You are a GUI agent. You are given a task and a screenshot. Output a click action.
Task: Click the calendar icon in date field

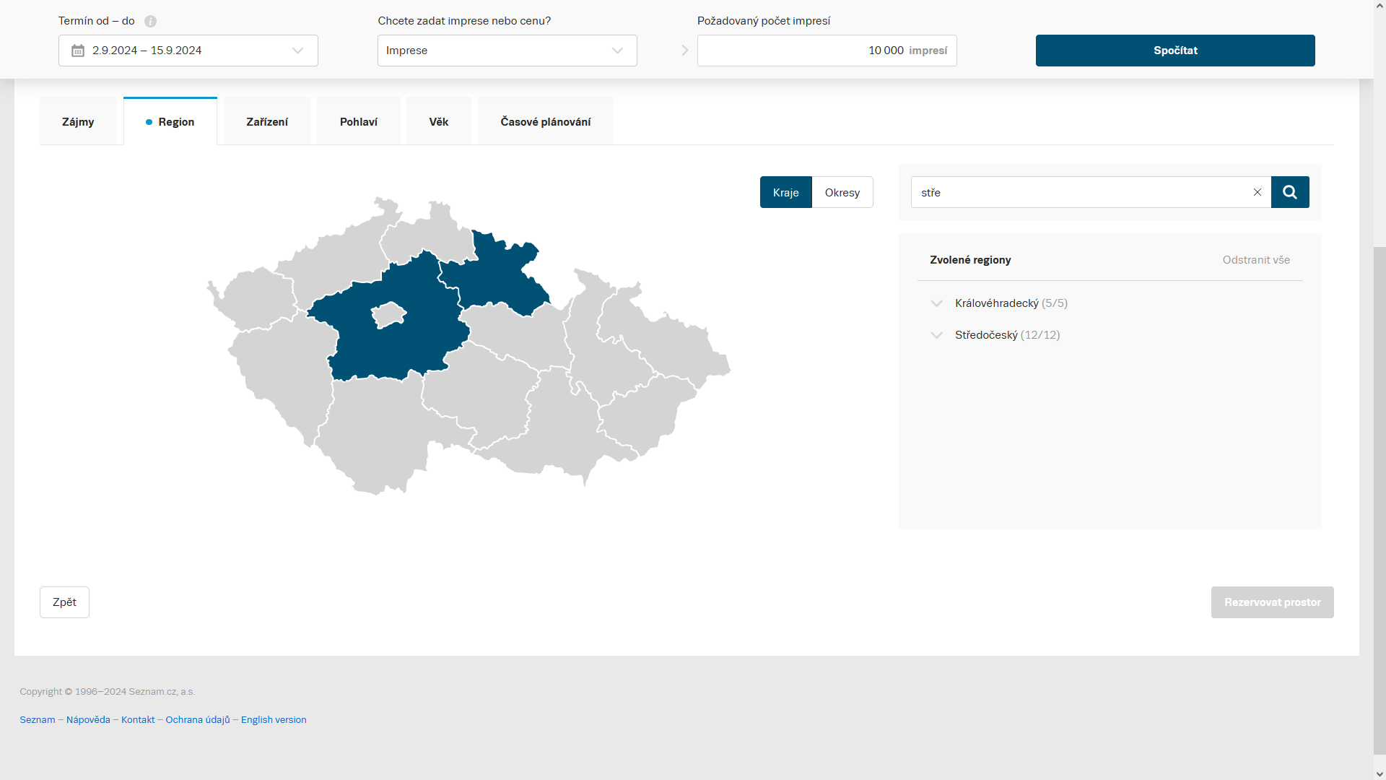78,51
